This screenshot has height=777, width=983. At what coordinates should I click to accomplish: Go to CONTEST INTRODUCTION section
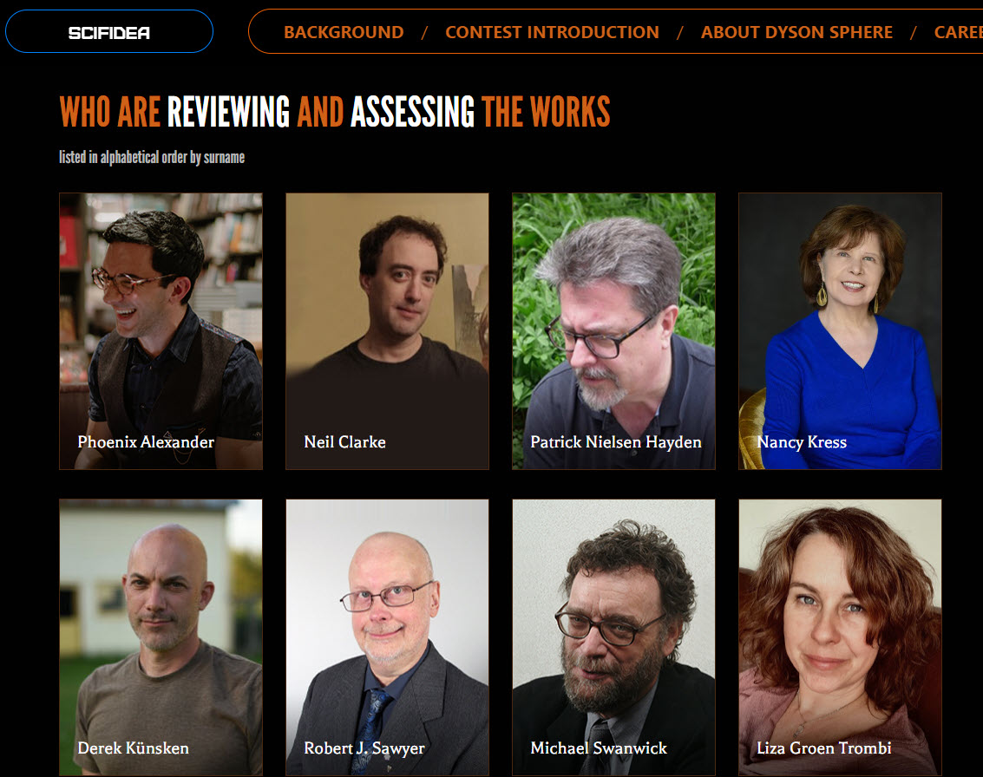pos(552,32)
